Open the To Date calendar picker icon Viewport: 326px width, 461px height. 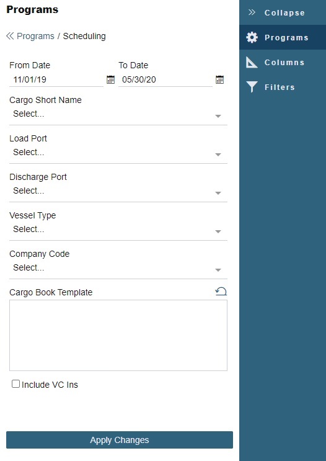219,79
